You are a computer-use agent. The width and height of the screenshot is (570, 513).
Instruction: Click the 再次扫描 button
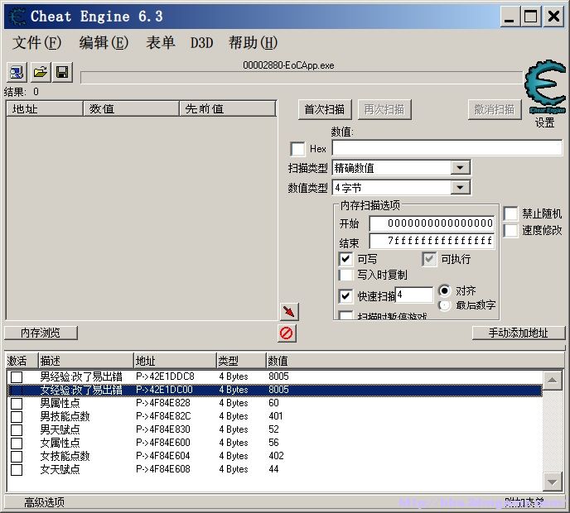[384, 109]
